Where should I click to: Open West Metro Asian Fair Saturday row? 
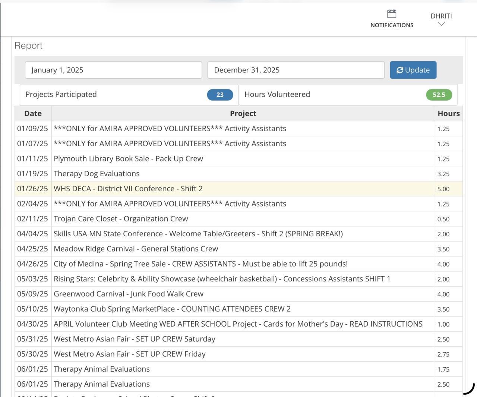pos(134,339)
